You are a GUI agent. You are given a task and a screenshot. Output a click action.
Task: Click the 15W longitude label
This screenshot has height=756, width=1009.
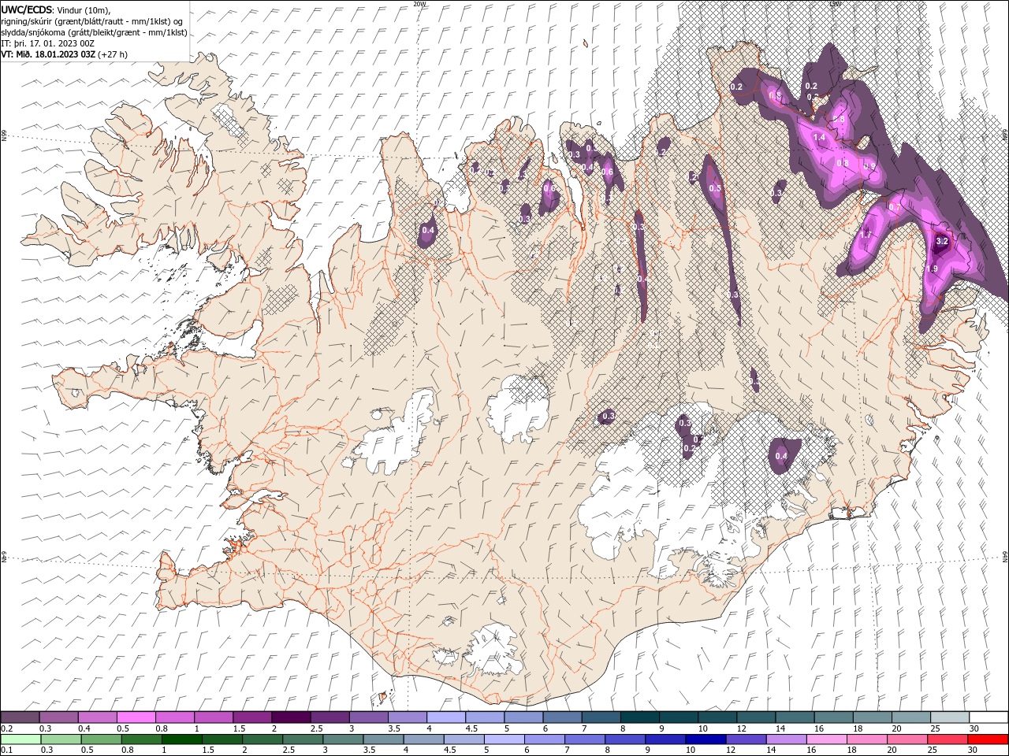pyautogui.click(x=835, y=4)
